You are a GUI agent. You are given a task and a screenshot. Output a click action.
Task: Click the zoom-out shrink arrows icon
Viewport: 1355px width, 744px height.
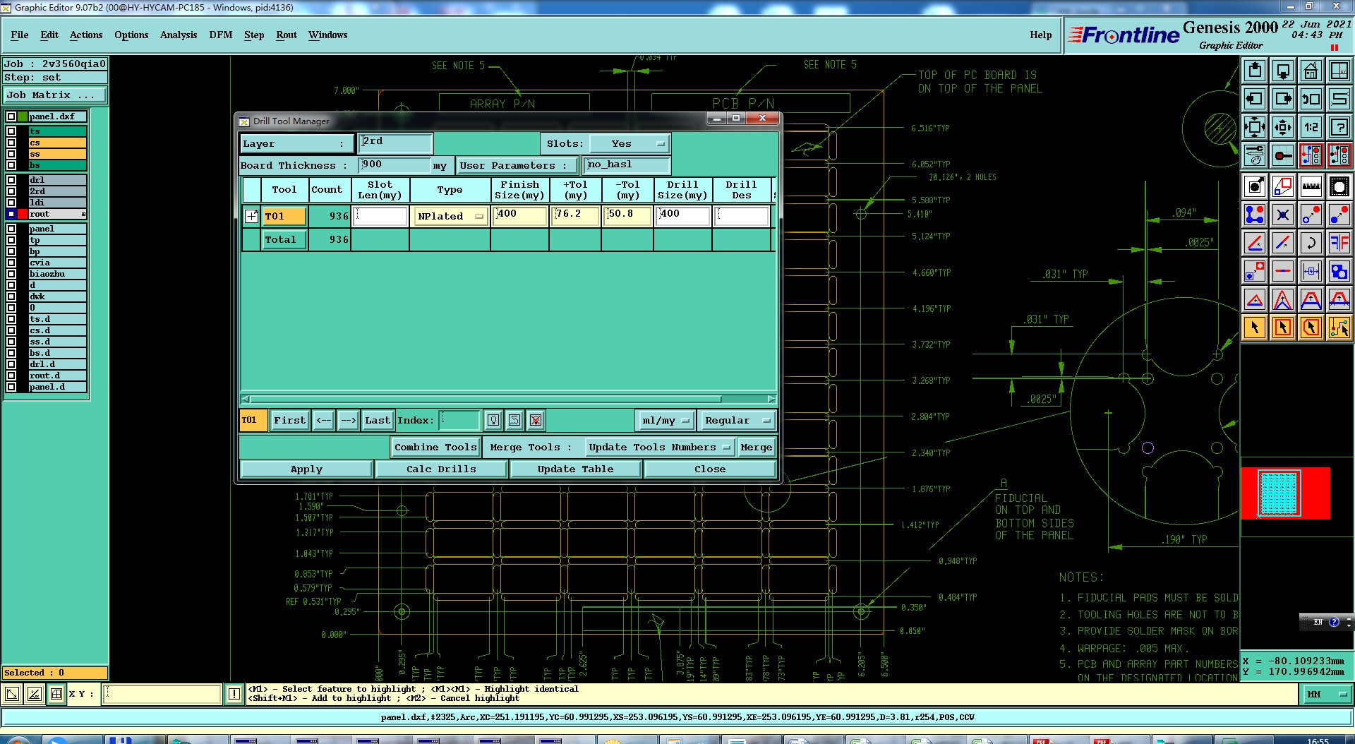click(x=1283, y=127)
